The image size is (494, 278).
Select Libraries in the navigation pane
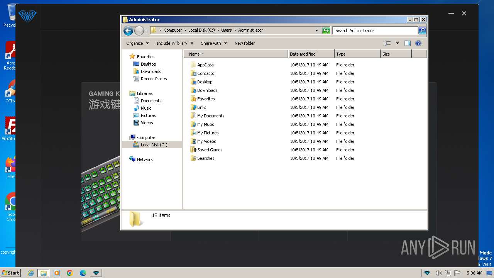[141, 93]
